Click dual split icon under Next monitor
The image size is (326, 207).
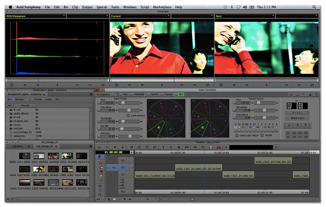[221, 85]
